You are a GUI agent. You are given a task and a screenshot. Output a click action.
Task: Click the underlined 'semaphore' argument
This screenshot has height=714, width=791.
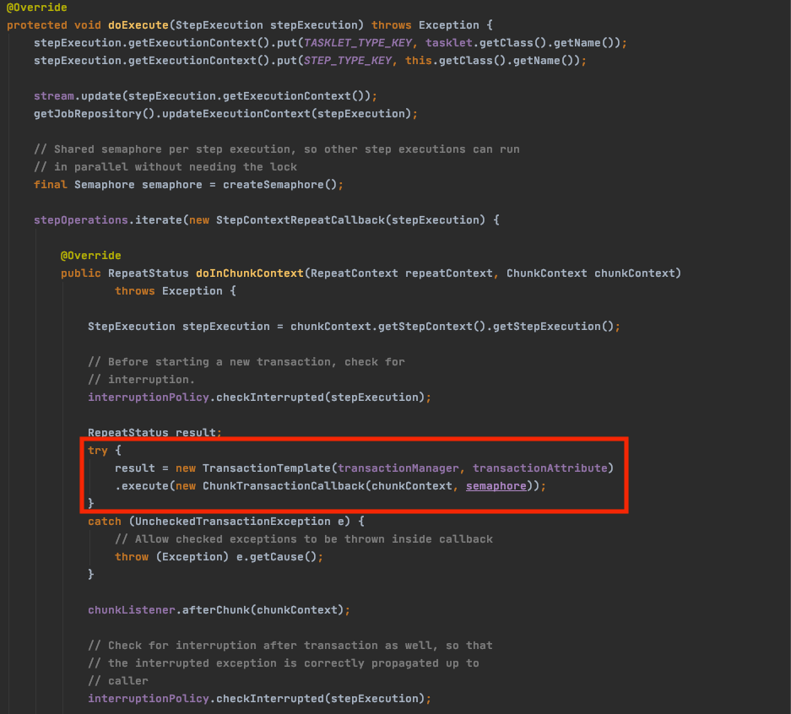496,485
